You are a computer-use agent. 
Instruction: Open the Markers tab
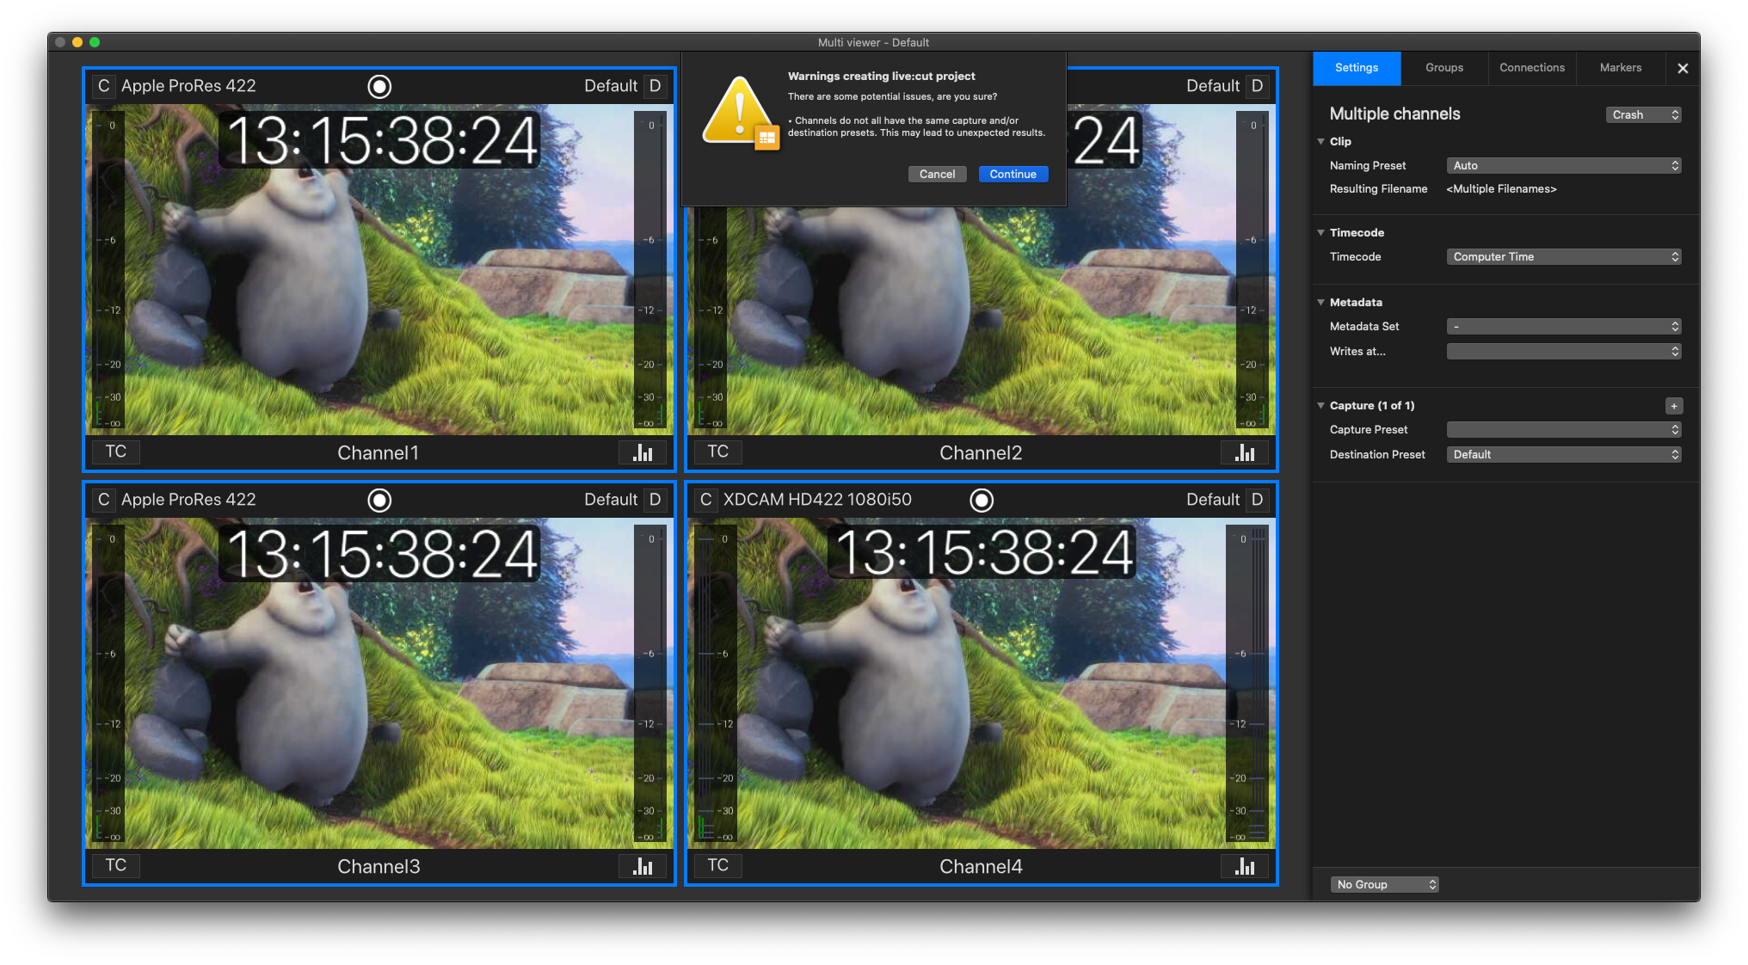click(x=1621, y=68)
